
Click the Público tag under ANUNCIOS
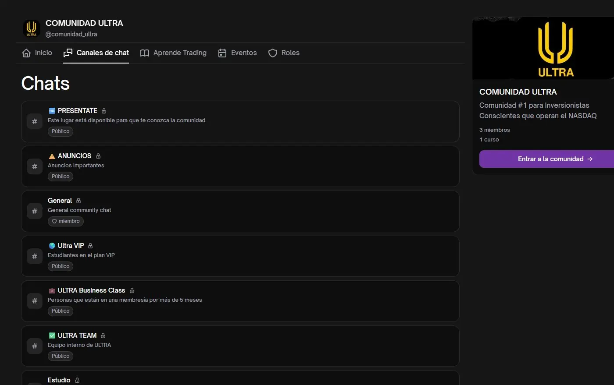61,177
